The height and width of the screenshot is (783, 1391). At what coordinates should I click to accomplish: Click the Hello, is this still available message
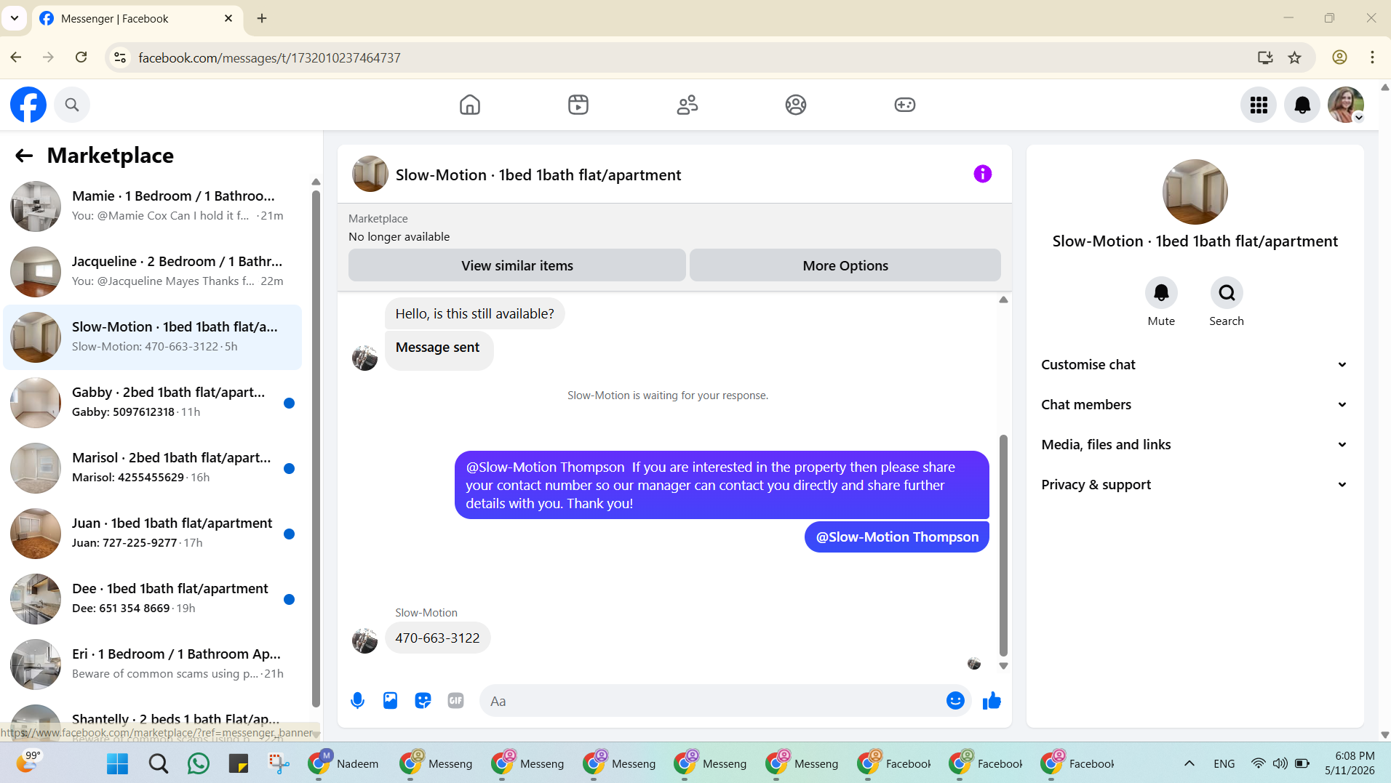(474, 314)
